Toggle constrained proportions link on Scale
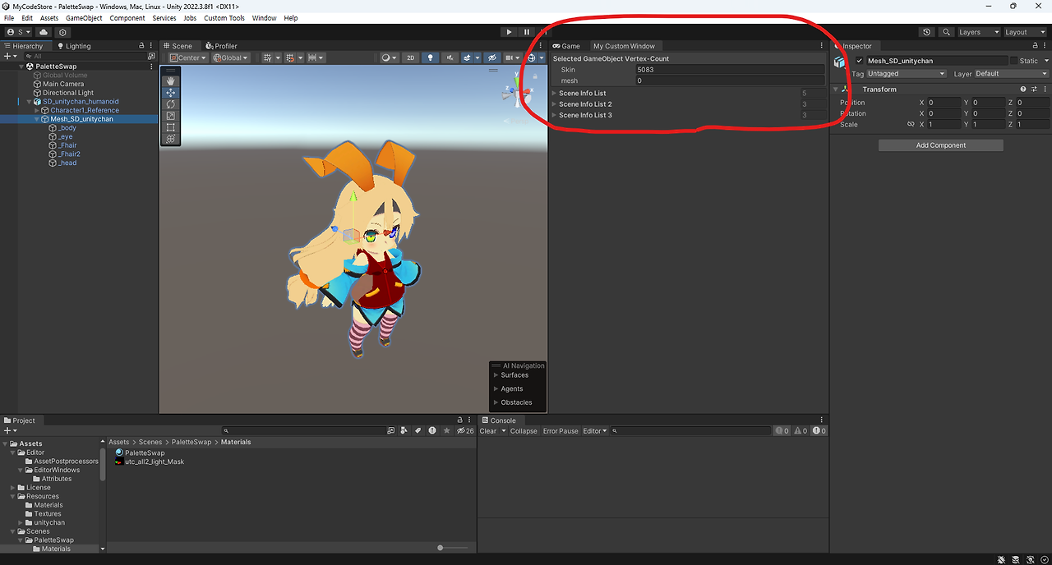1052x565 pixels. 911,124
